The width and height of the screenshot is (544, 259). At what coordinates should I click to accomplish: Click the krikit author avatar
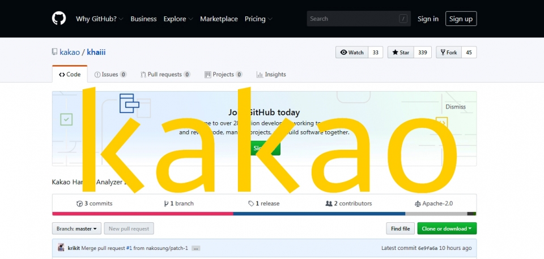(x=61, y=248)
